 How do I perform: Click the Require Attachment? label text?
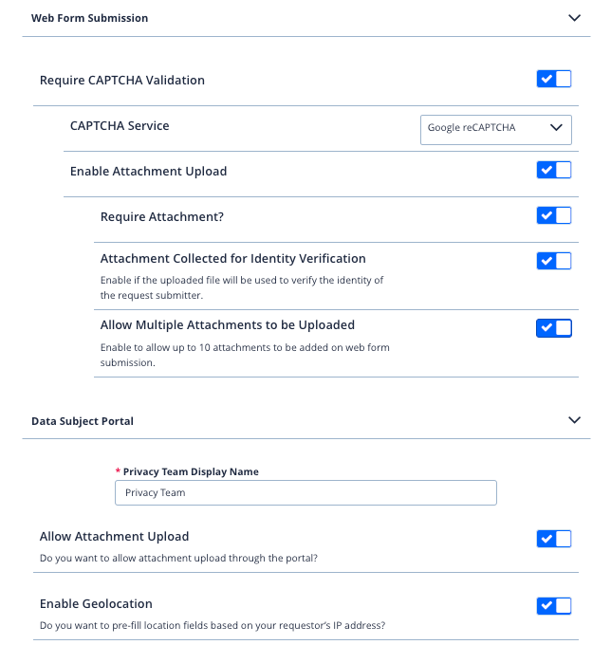(162, 216)
